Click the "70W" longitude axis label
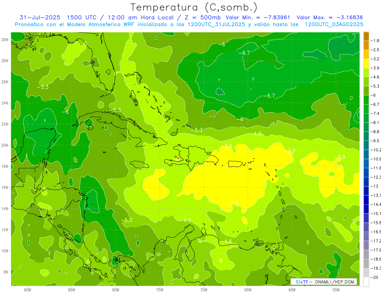The height and width of the screenshot is (294, 381). tap(204, 290)
